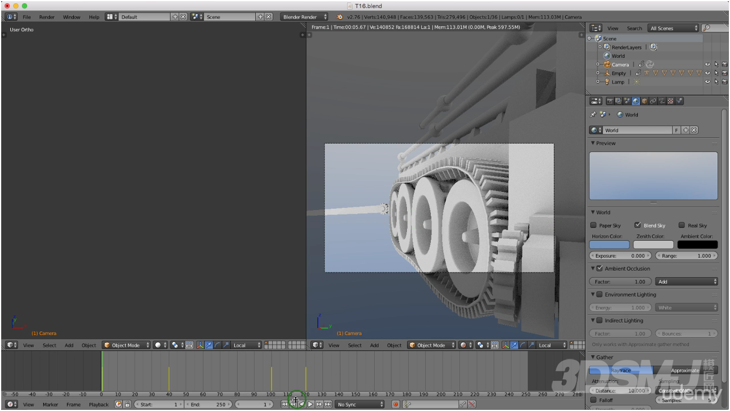Play the animation forward

click(310, 404)
